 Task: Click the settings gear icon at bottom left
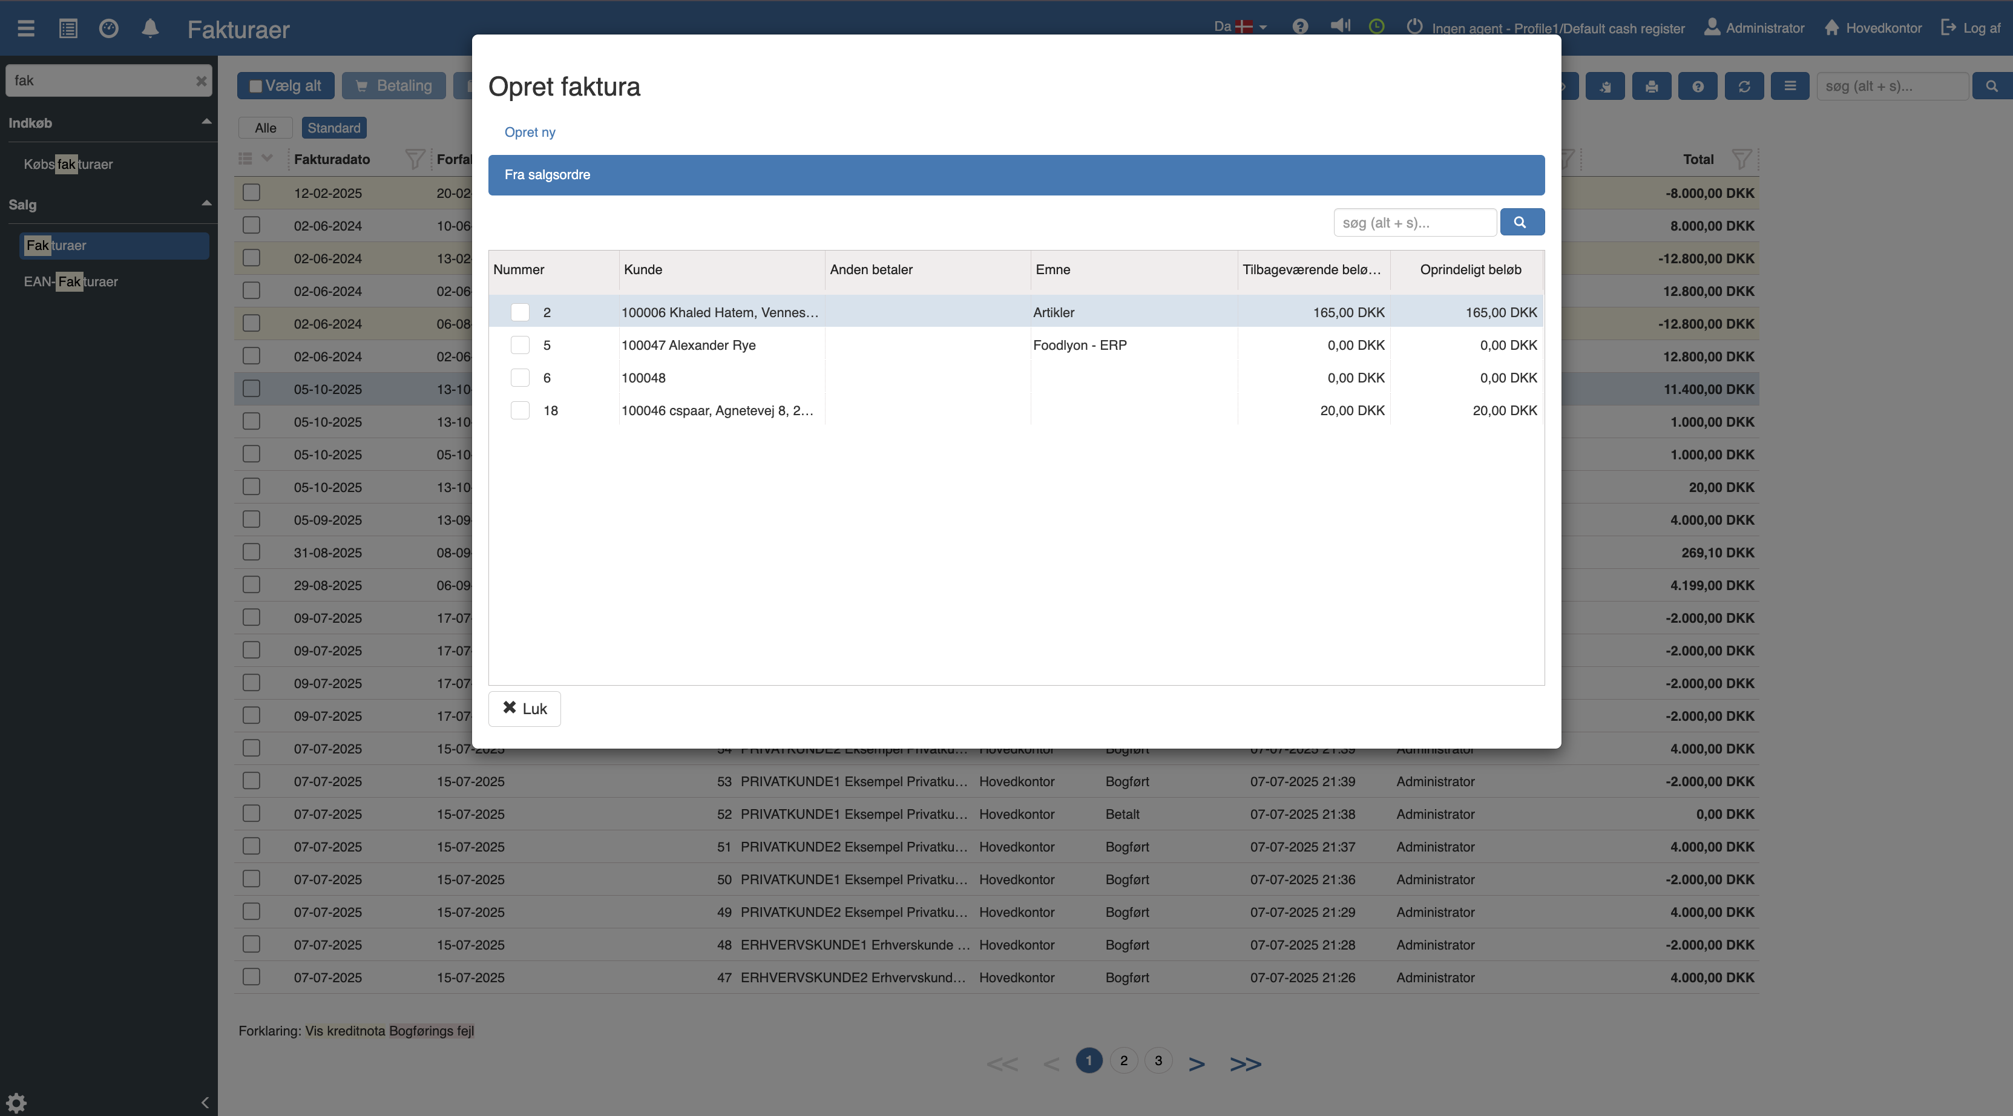click(x=16, y=1102)
